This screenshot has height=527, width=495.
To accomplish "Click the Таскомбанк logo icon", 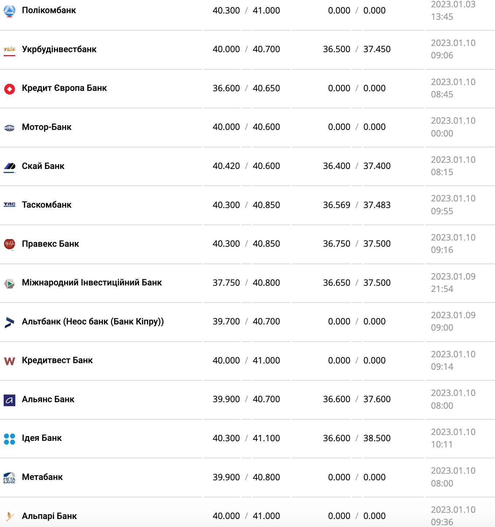I will (x=9, y=205).
